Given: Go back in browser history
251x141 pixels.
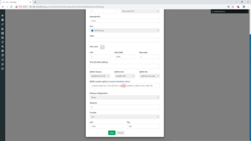Looking at the screenshot, I should pos(3,7).
